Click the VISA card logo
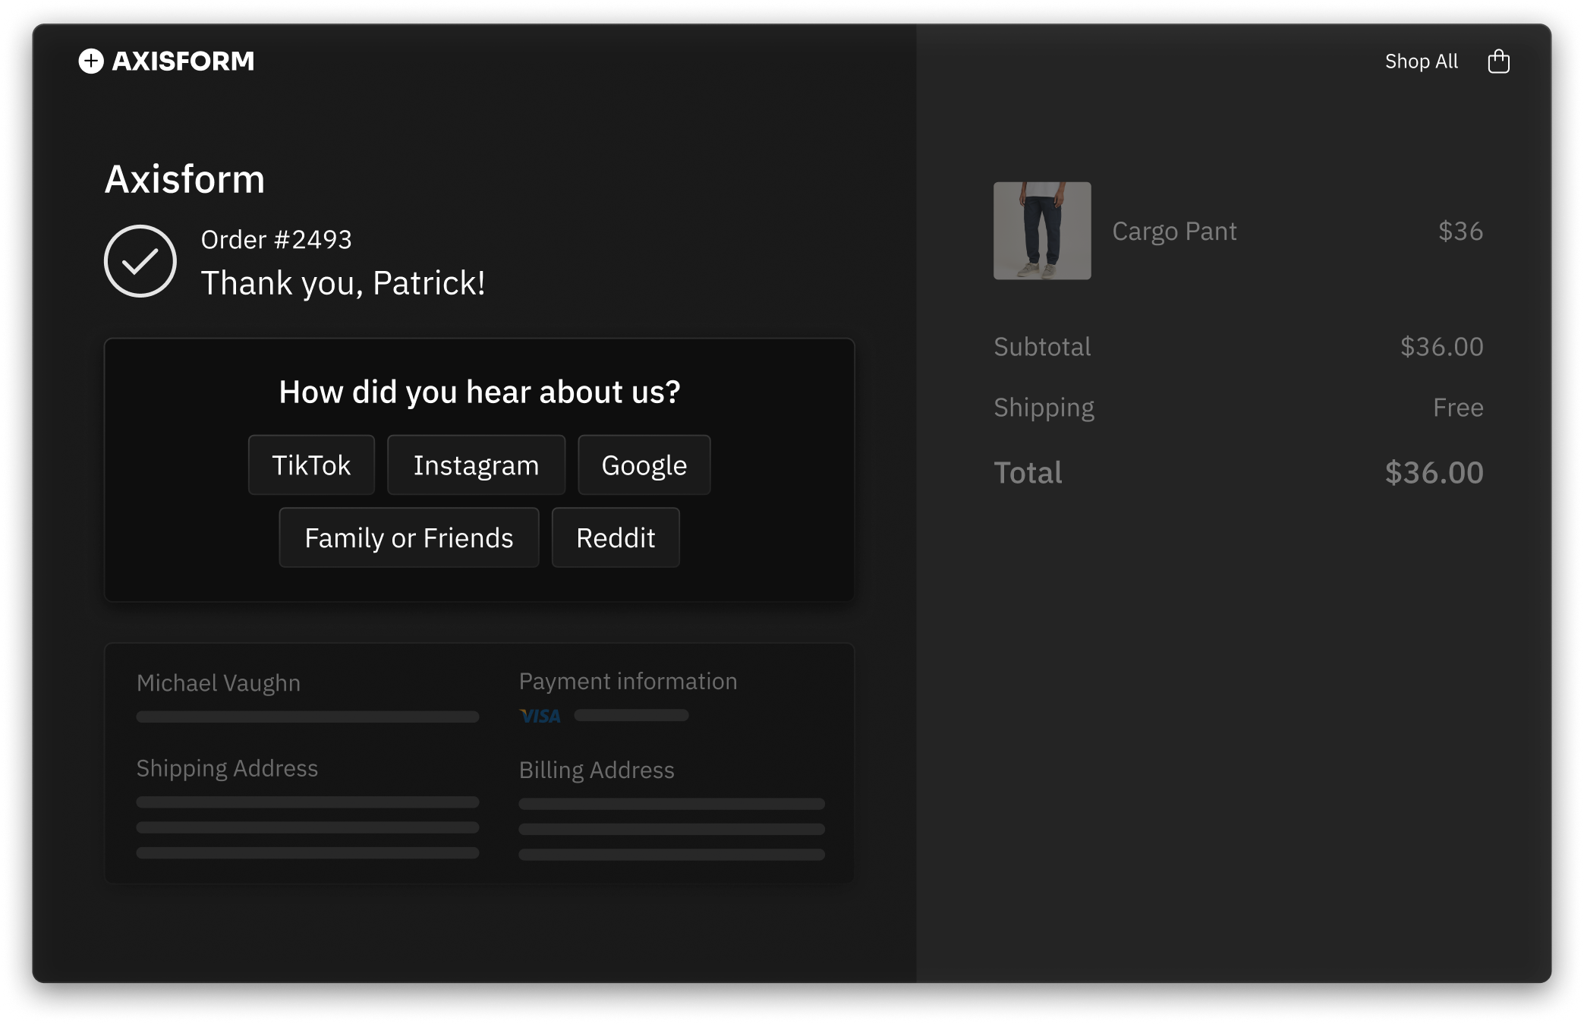This screenshot has width=1584, height=1024. click(x=540, y=716)
